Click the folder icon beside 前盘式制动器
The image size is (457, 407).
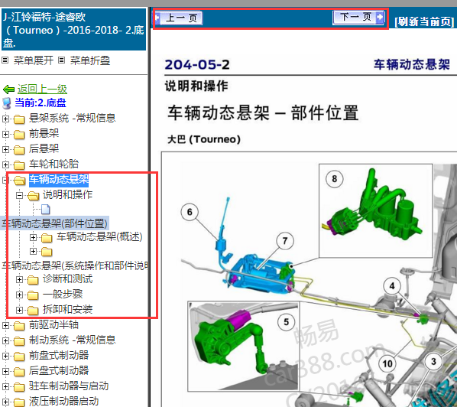tap(19, 357)
